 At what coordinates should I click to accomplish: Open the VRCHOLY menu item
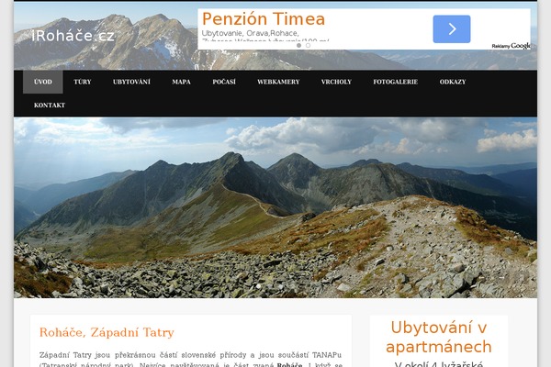pyautogui.click(x=336, y=82)
